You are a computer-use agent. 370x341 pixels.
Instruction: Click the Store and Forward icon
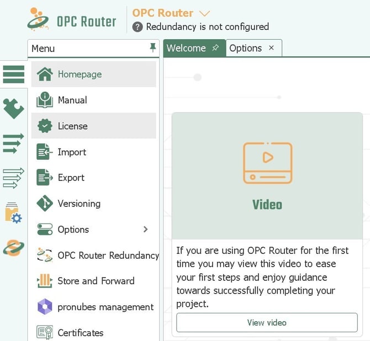point(45,281)
